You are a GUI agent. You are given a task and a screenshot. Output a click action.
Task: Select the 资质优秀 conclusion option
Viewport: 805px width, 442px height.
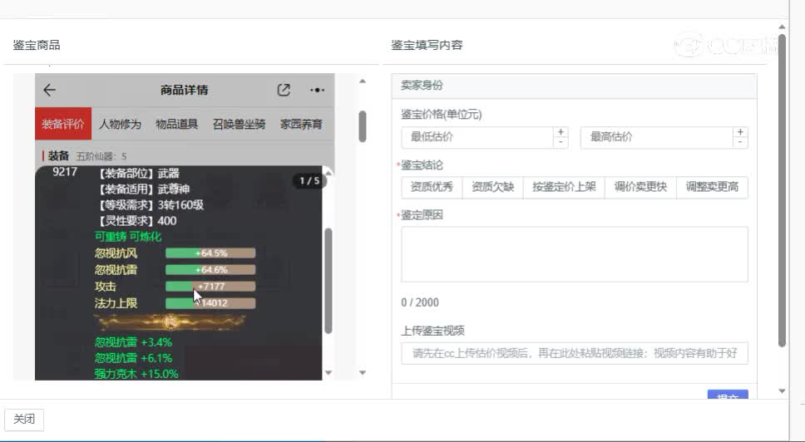click(432, 187)
